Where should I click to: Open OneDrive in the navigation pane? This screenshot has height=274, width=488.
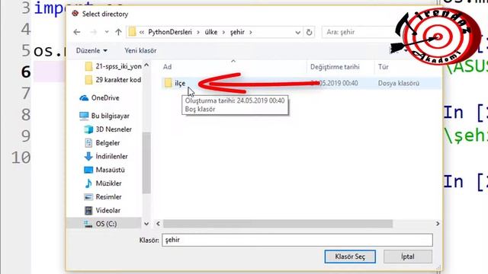[x=99, y=98]
